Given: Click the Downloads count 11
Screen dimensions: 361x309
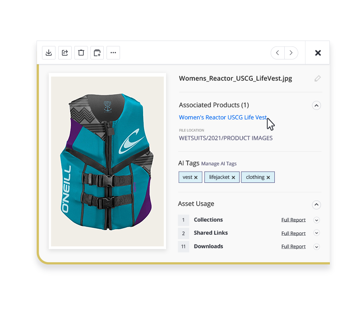Looking at the screenshot, I should click(184, 247).
